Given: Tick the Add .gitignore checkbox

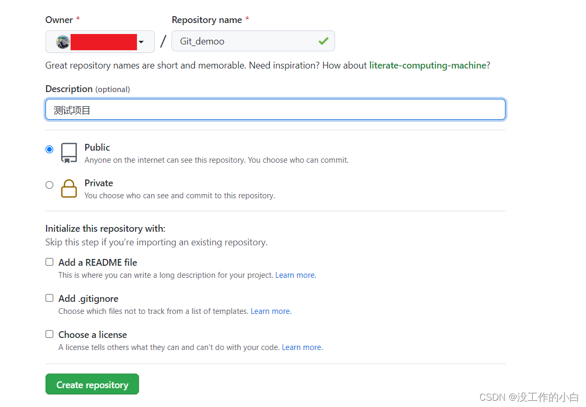Looking at the screenshot, I should click(x=49, y=298).
